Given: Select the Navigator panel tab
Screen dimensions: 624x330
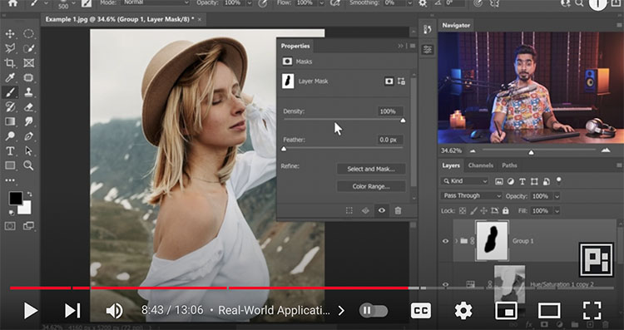Looking at the screenshot, I should coord(456,25).
